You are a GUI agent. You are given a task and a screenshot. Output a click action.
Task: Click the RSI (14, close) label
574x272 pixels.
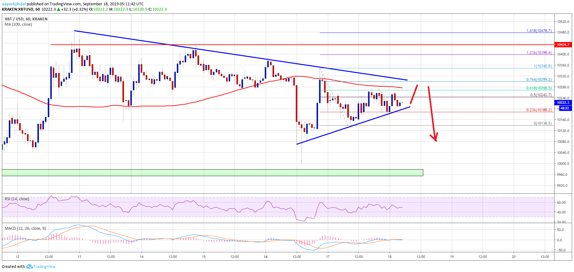[x=17, y=199]
